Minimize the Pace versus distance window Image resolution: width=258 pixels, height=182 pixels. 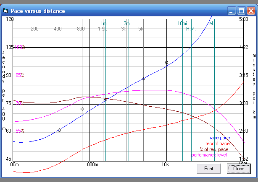click(232, 11)
